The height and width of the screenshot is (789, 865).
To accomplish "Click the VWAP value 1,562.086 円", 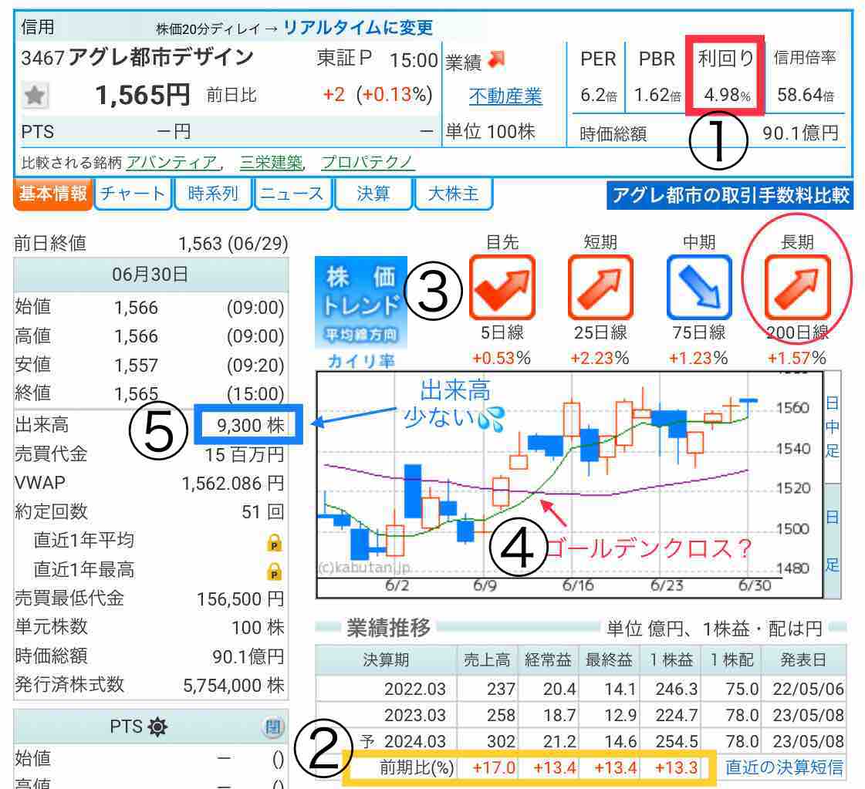I will (x=233, y=484).
